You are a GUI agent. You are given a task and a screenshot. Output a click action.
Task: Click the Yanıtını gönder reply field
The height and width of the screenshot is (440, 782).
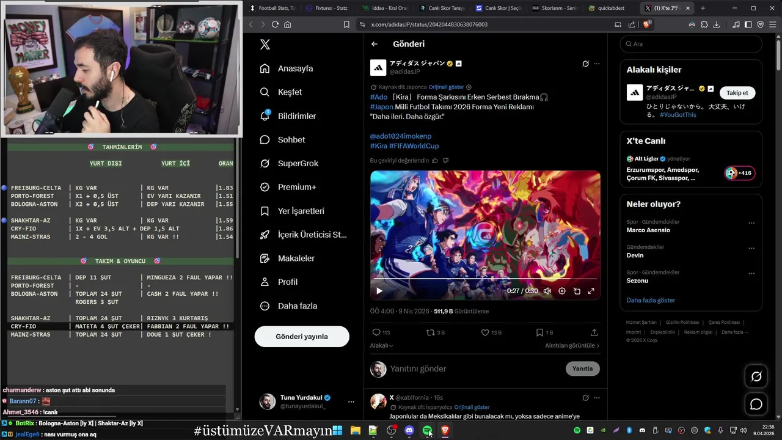click(475, 369)
